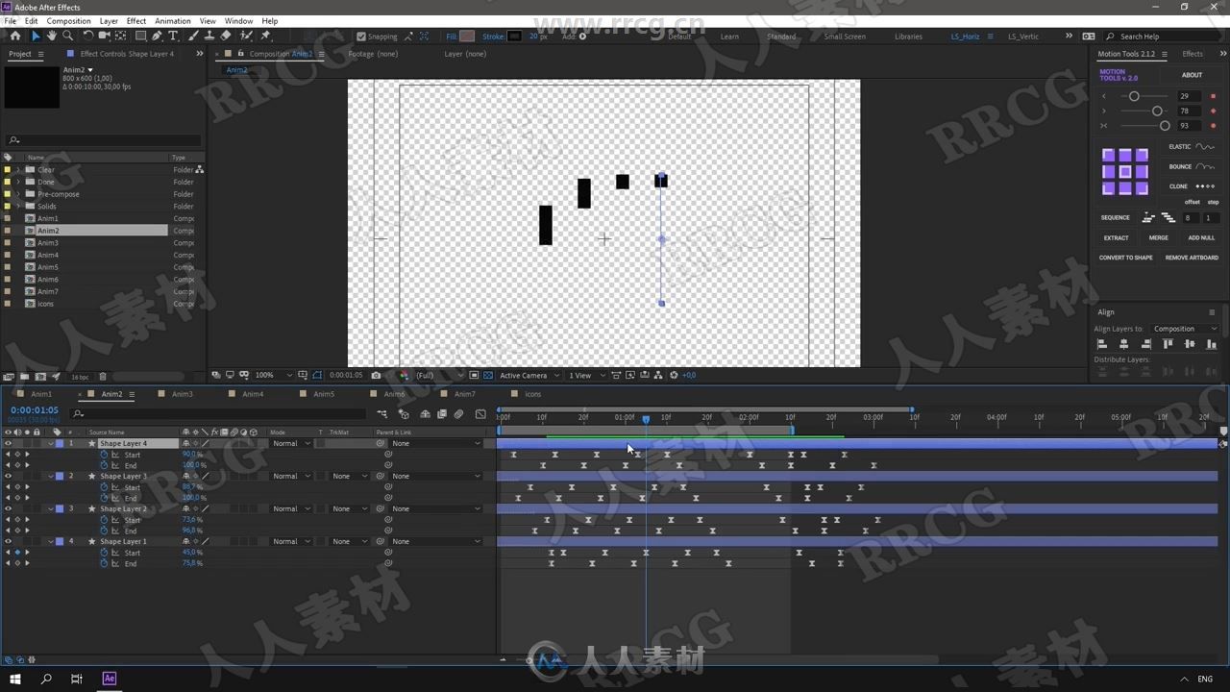Viewport: 1230px width, 692px height.
Task: Expand the Solids folder
Action: [x=18, y=206]
